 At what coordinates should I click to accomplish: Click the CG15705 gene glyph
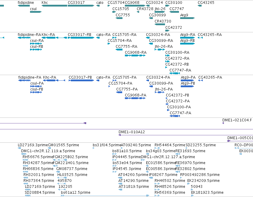click(x=114, y=12)
